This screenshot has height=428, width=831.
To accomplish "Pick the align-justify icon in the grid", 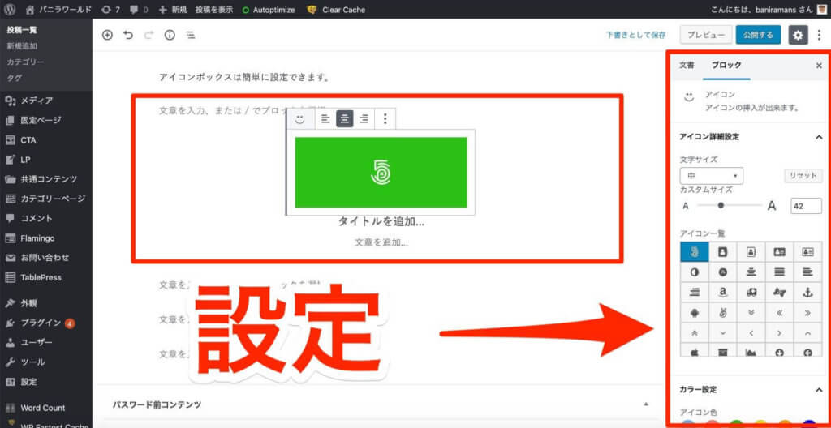I will click(x=779, y=272).
